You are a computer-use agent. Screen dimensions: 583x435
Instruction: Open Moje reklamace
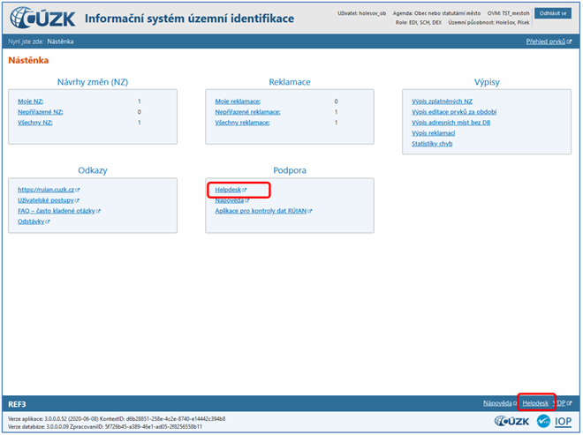236,101
